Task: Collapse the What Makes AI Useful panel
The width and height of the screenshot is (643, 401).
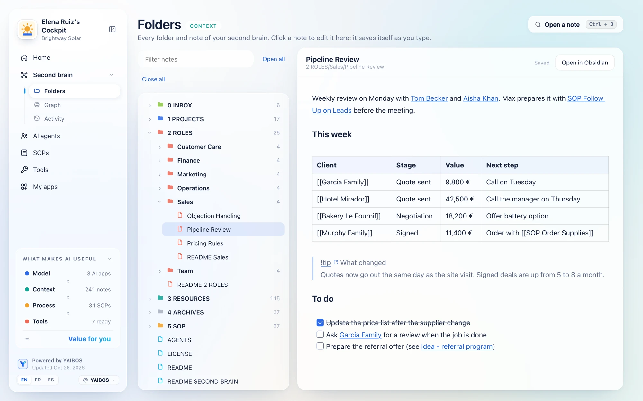Action: 109,259
